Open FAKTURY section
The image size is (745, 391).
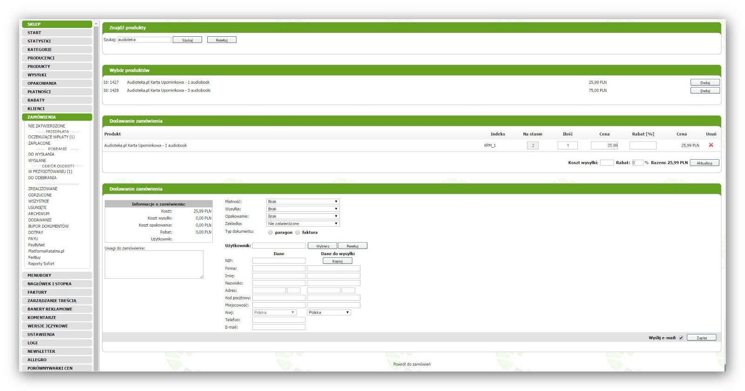pos(57,292)
